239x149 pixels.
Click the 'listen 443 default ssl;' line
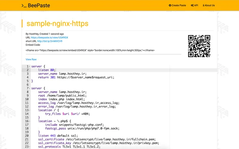[58, 136]
